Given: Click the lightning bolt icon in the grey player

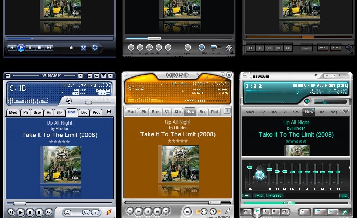Looking at the screenshot, I should point(229,48).
